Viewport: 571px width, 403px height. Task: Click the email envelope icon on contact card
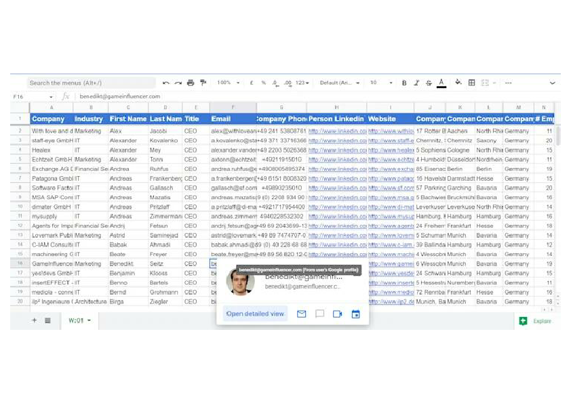click(301, 314)
